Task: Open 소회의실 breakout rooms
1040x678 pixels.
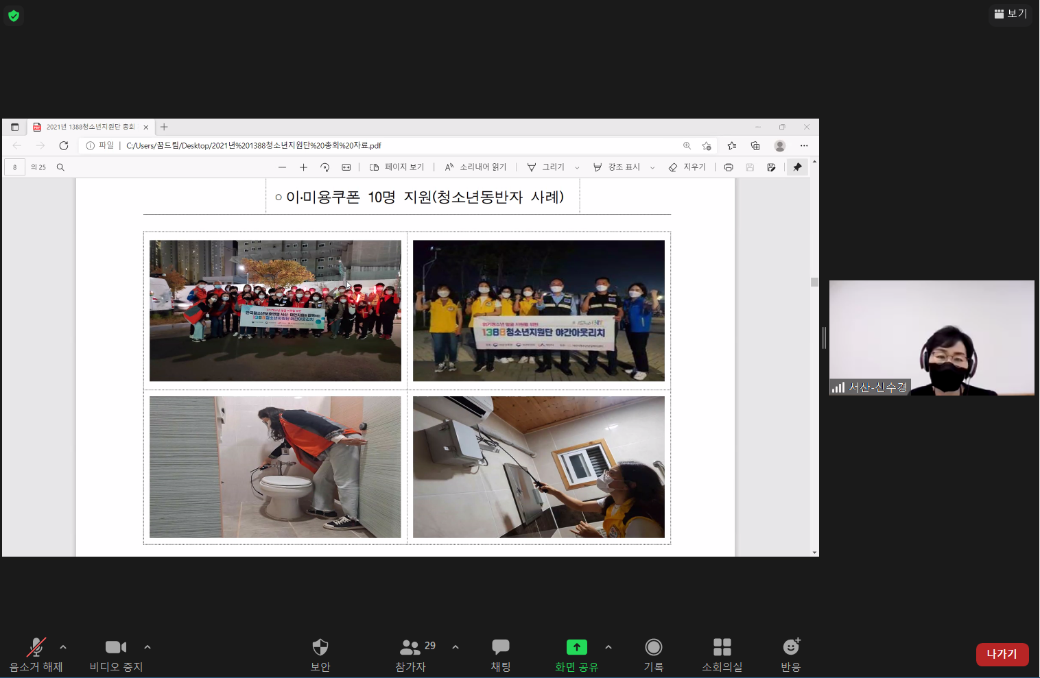Action: pos(722,648)
